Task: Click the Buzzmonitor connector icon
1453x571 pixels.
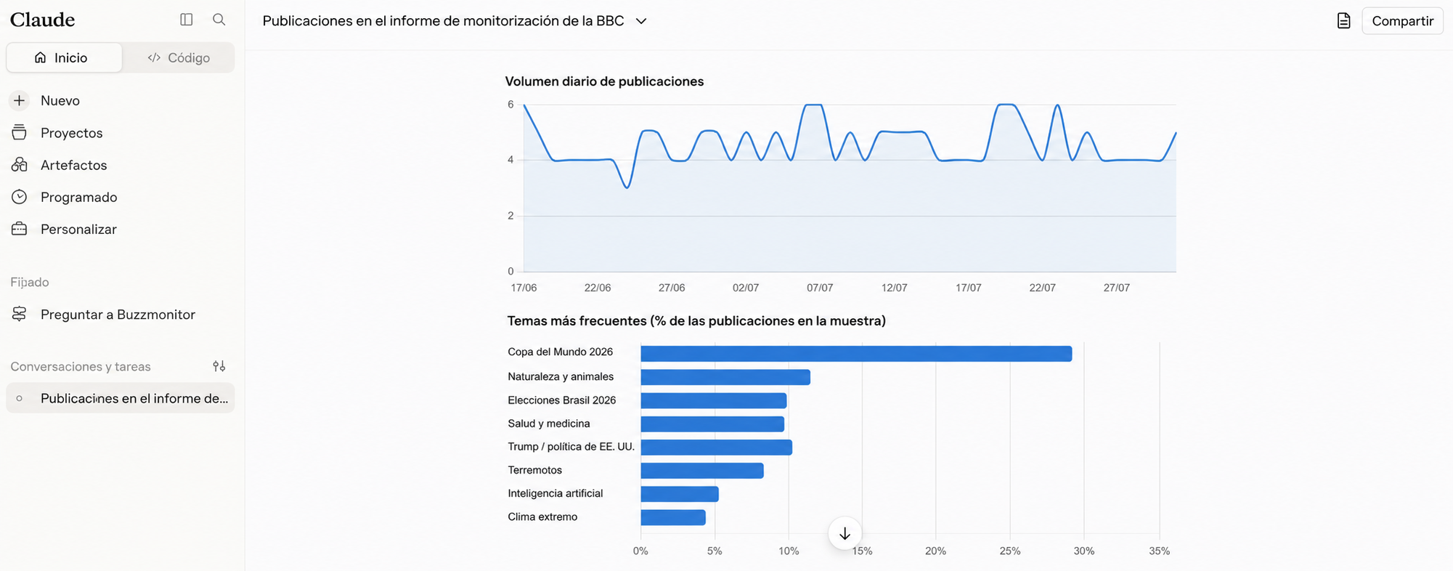Action: 20,314
